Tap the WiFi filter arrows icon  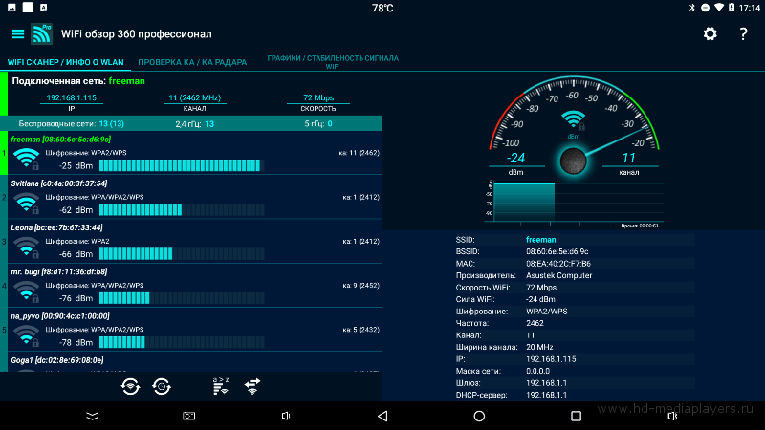[x=252, y=387]
